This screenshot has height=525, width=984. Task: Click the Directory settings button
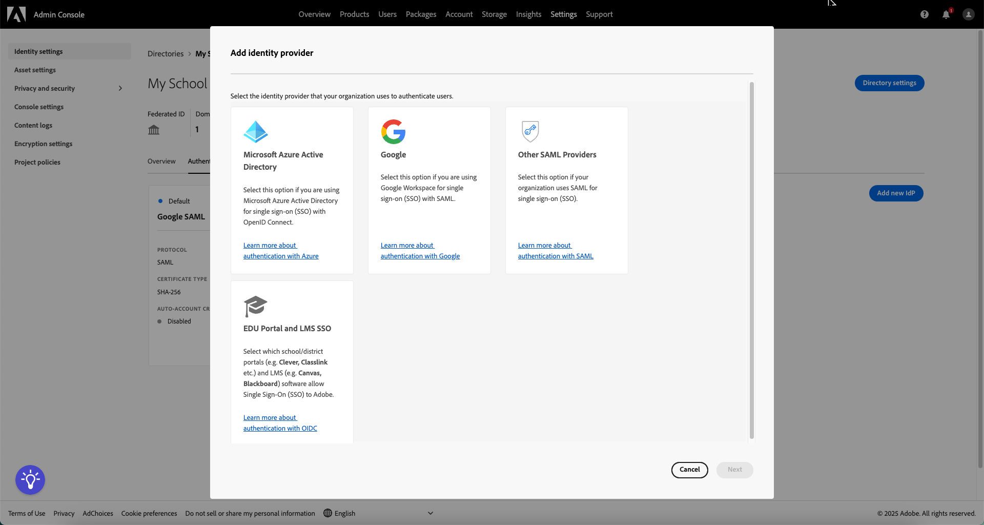coord(889,83)
